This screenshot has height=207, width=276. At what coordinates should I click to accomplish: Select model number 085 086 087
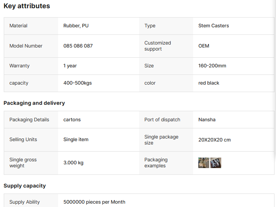[x=78, y=46]
